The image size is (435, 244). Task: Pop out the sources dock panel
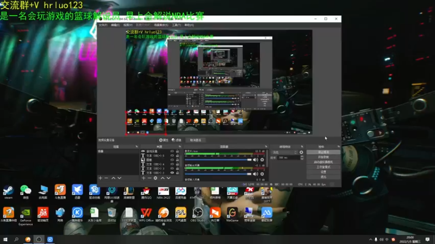tap(180, 146)
